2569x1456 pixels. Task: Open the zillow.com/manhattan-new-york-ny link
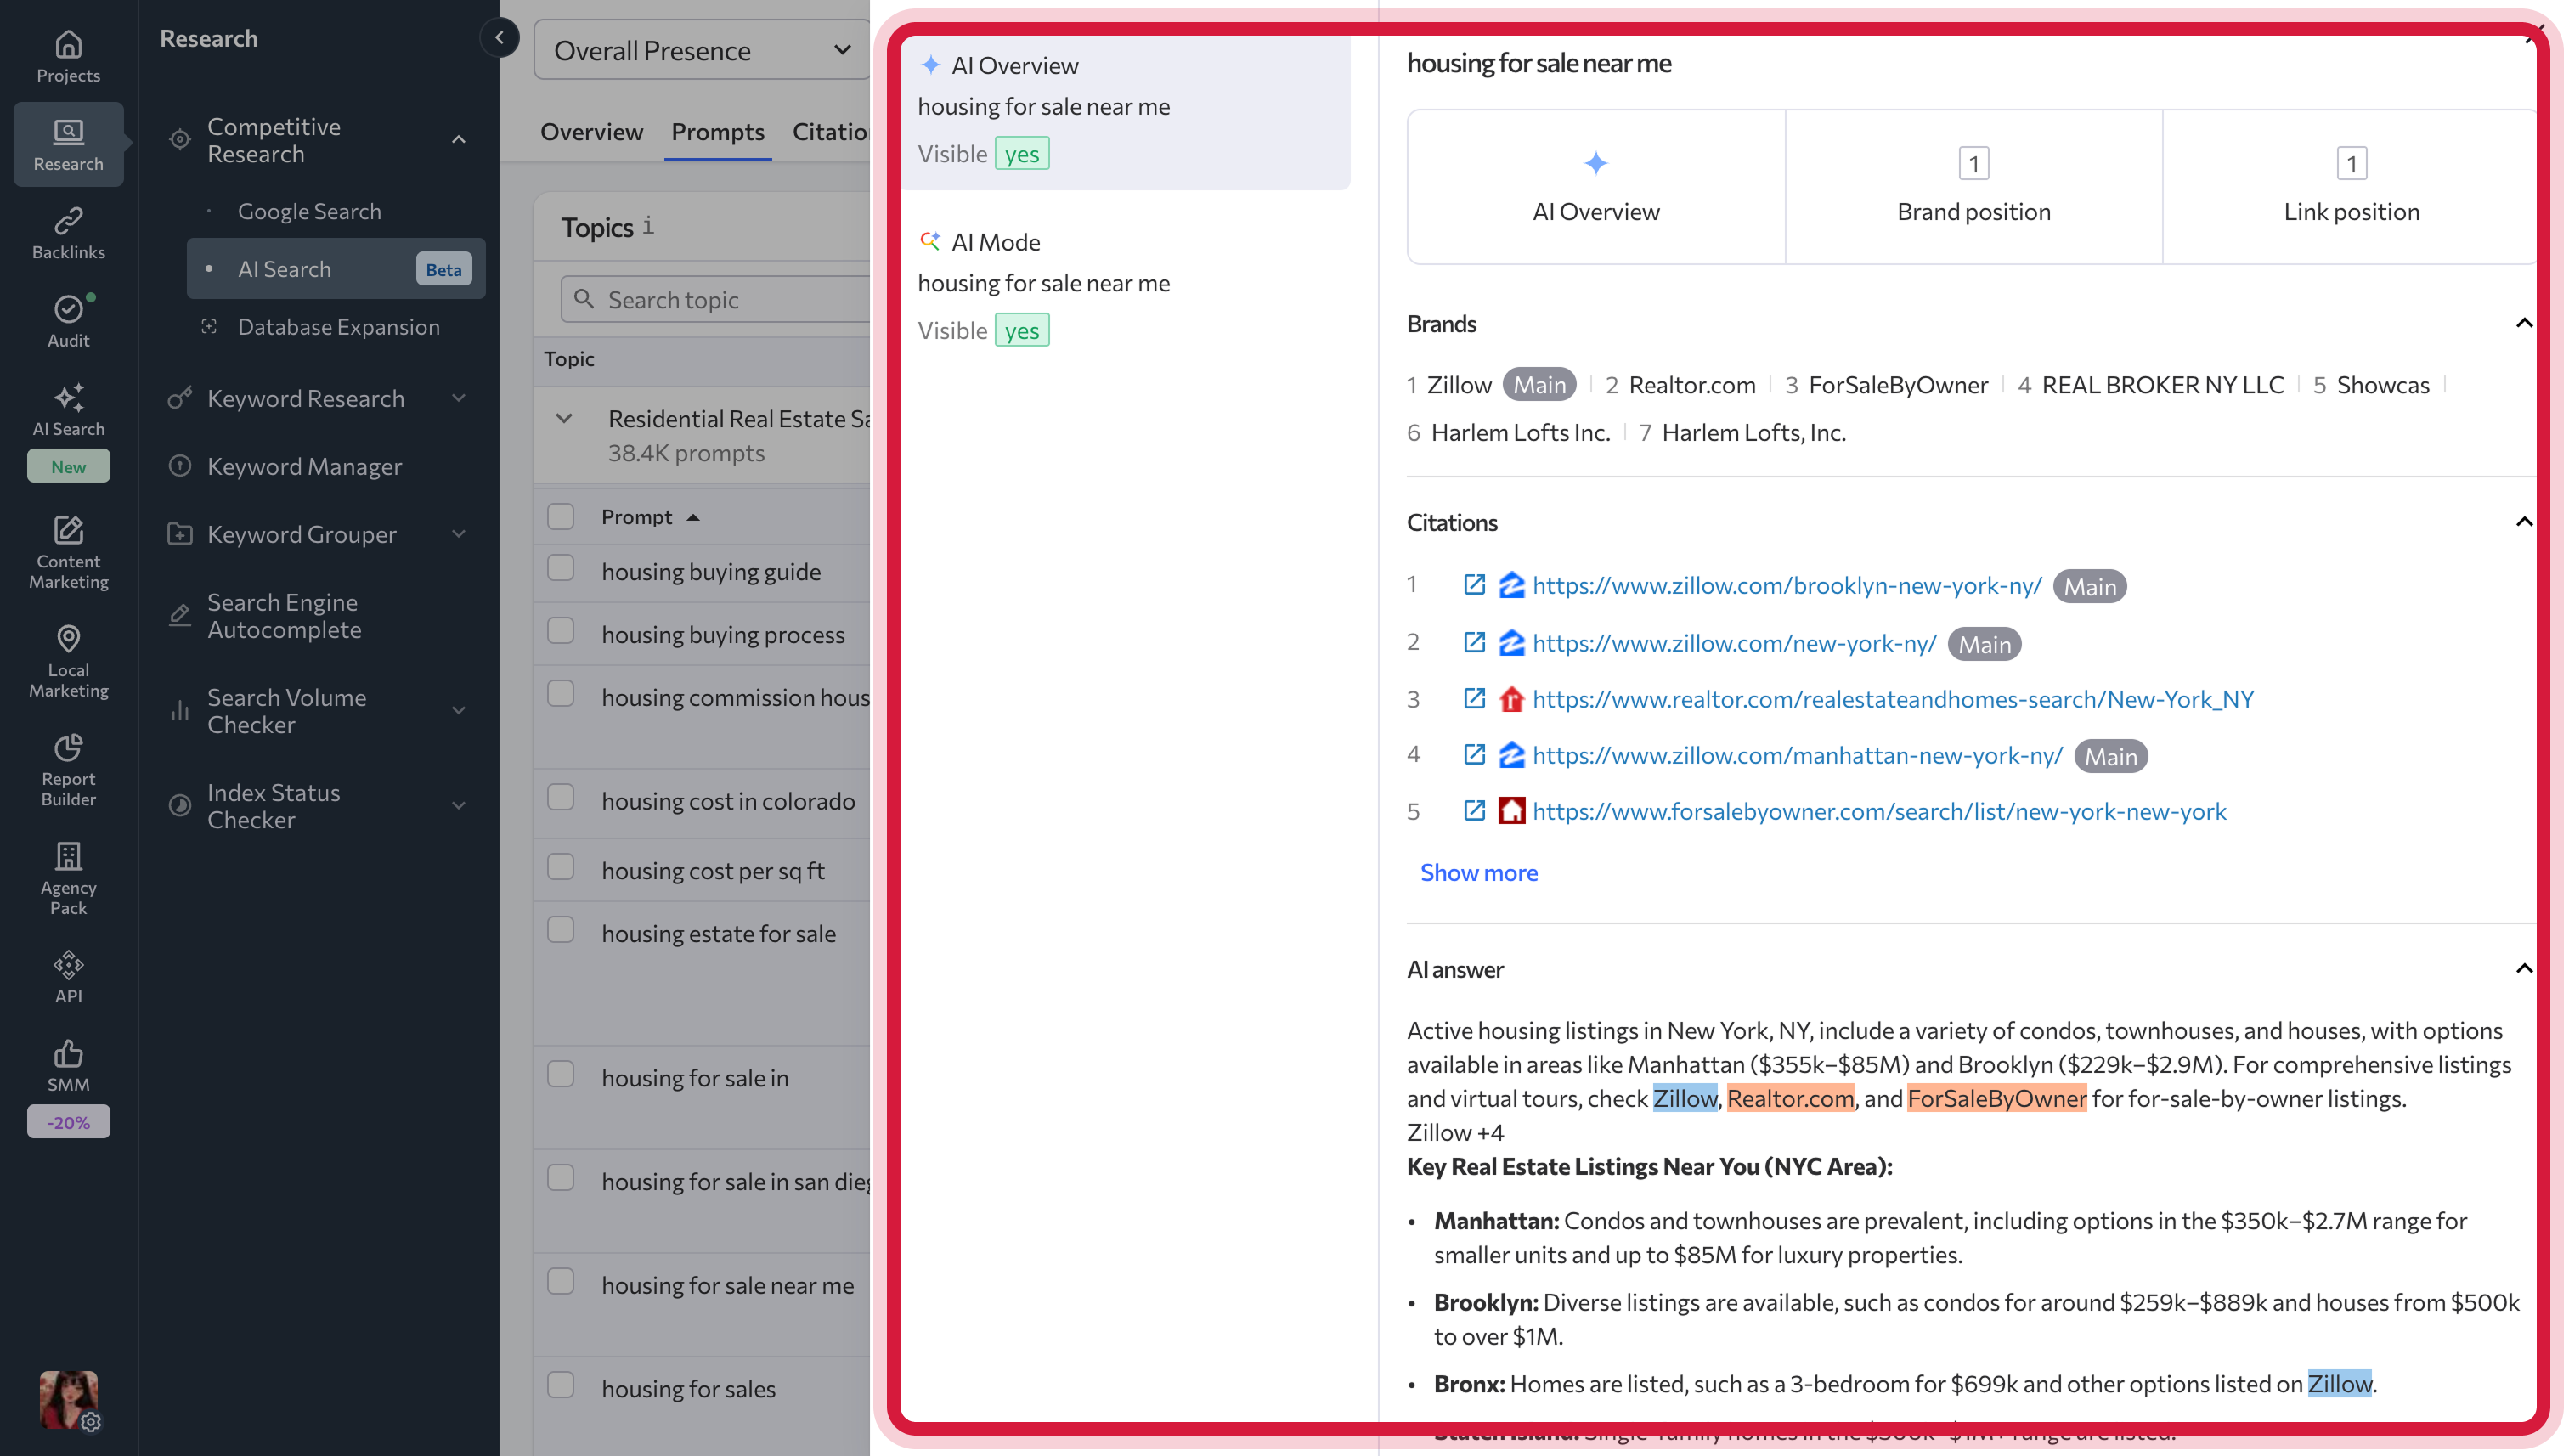(x=1797, y=755)
